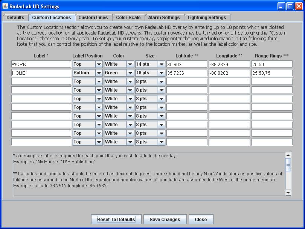Click the Latitude column header
The image size is (305, 229).
click(x=187, y=56)
